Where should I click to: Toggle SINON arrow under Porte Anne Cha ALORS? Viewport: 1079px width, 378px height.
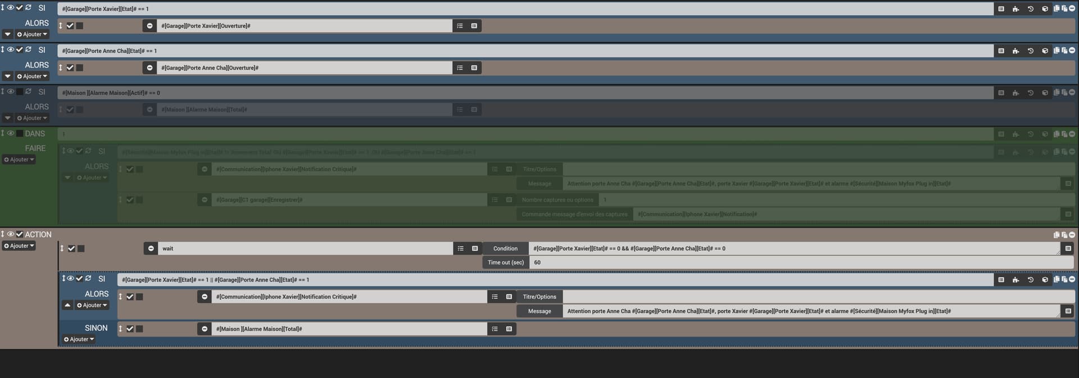coord(8,76)
